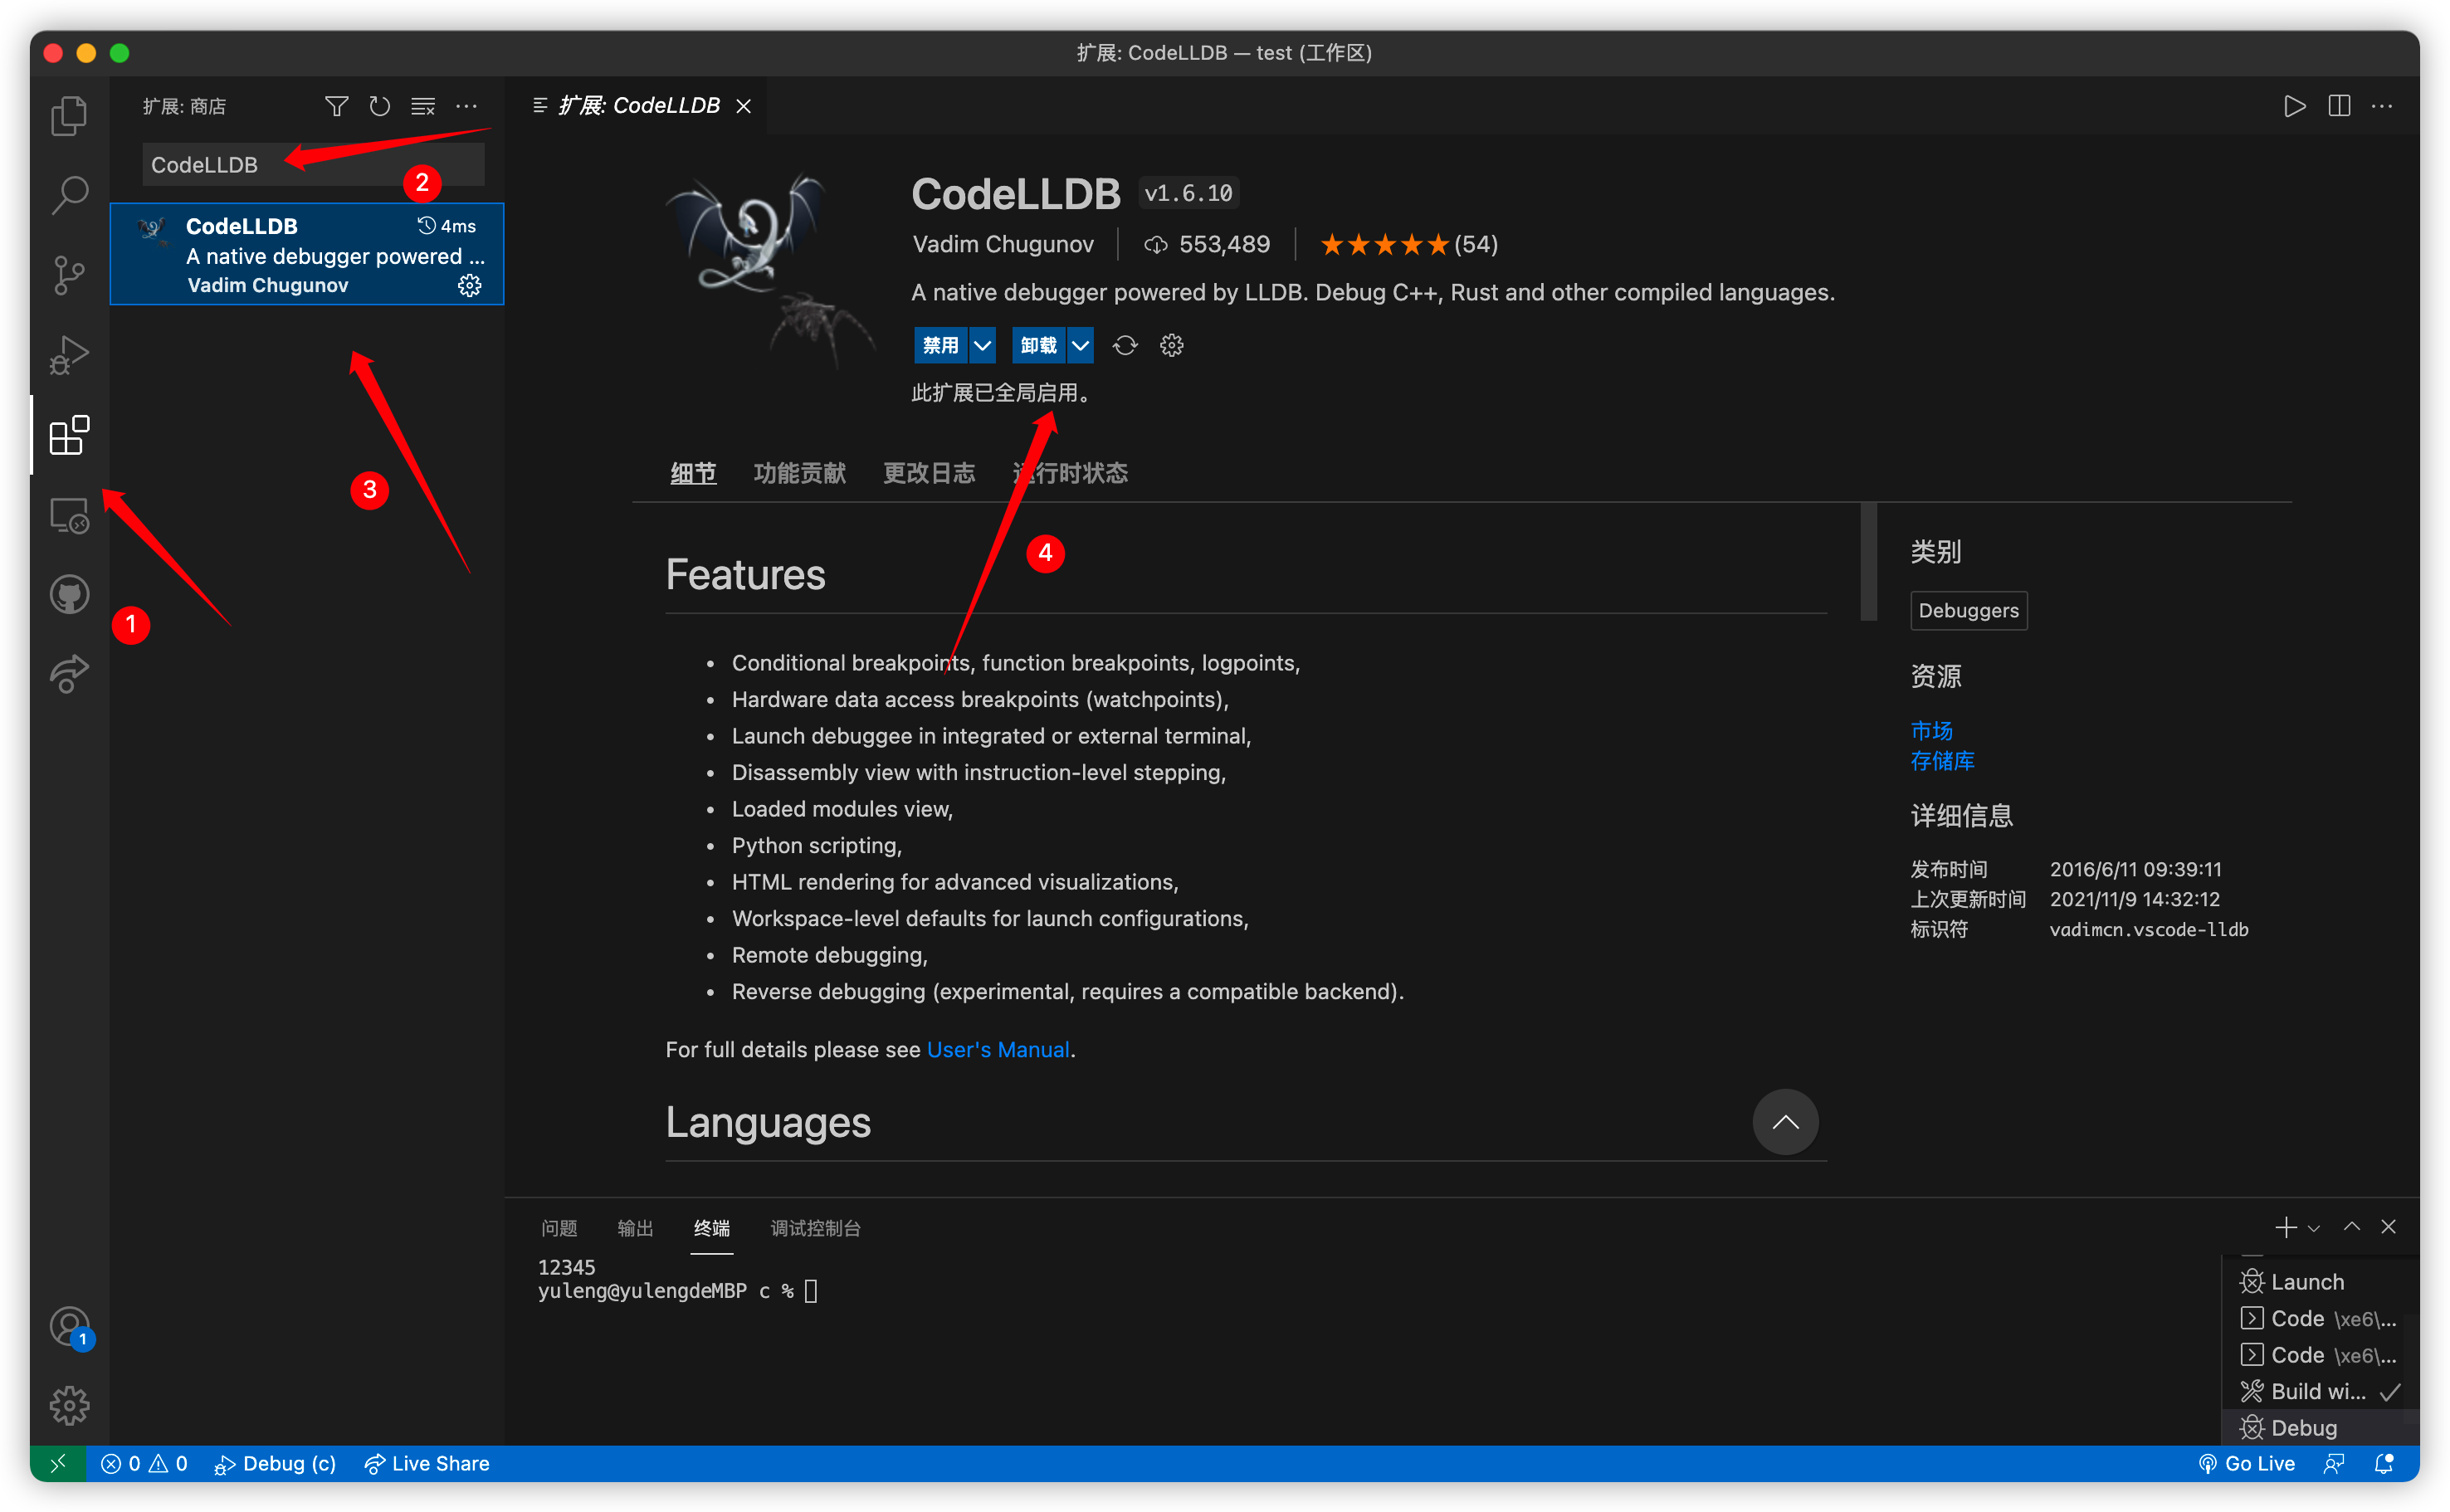Select the CodeLLDB extension list item
The width and height of the screenshot is (2450, 1512).
click(x=306, y=254)
